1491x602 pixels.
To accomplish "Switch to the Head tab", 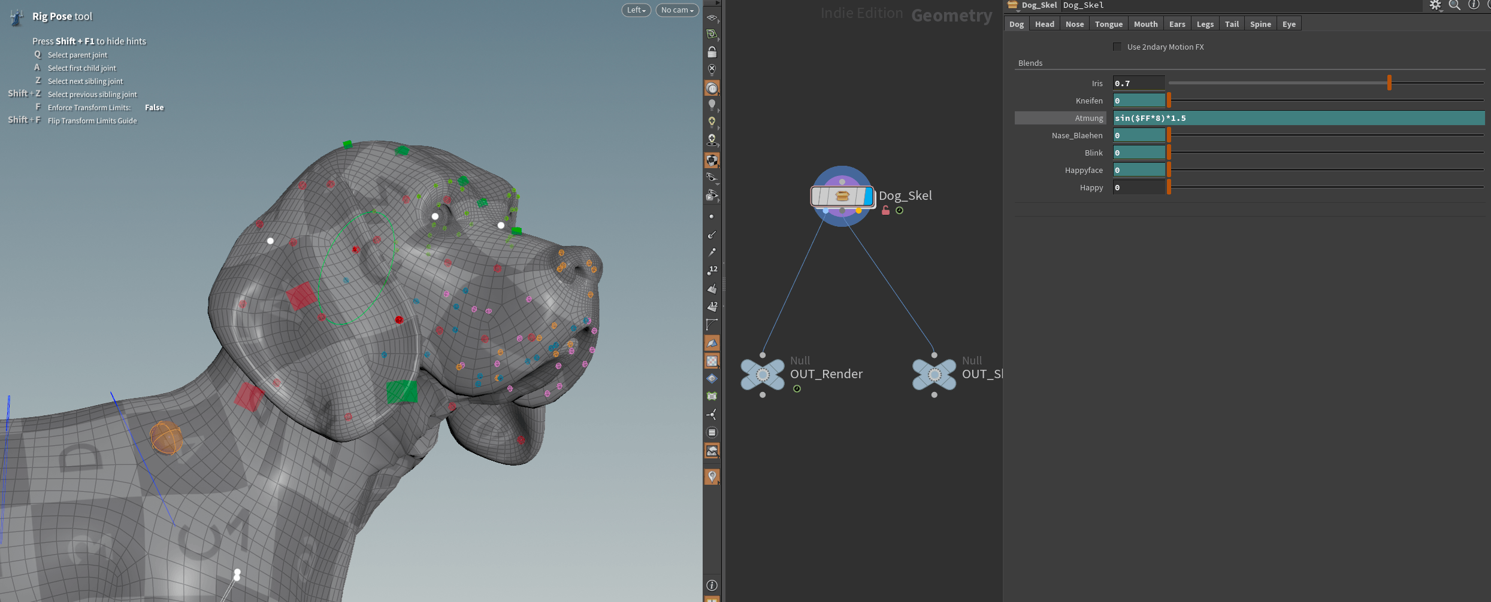I will (1044, 24).
